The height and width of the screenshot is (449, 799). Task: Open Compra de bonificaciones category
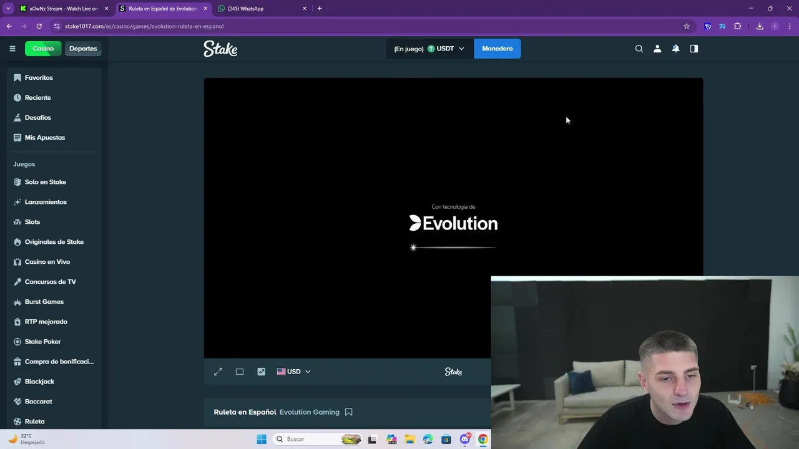[55, 362]
